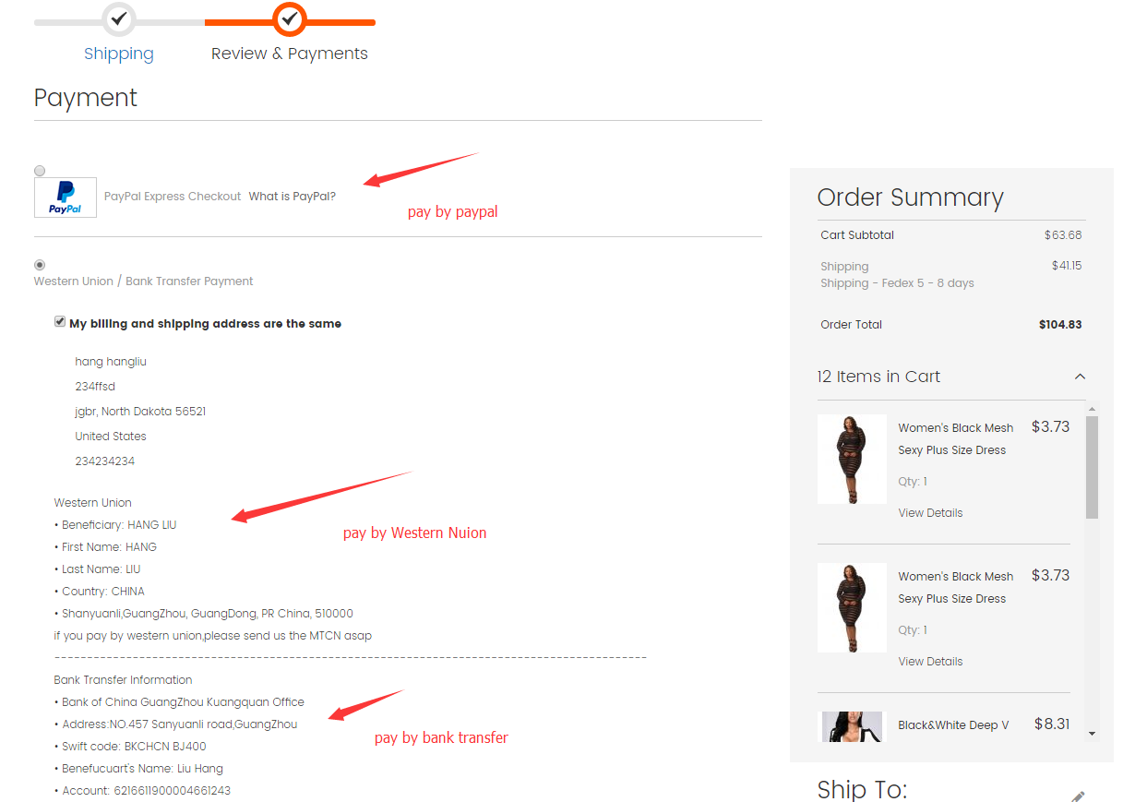Click the Bank Transfer Information heading
The height and width of the screenshot is (802, 1123).
coord(123,680)
